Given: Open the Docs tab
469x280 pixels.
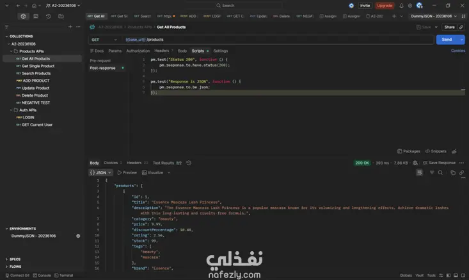Looking at the screenshot, I should point(97,51).
